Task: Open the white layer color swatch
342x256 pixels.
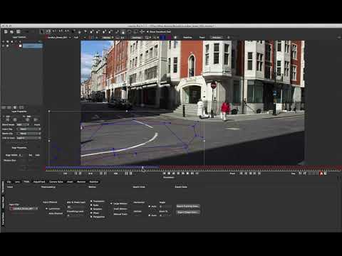Action: tap(20, 46)
